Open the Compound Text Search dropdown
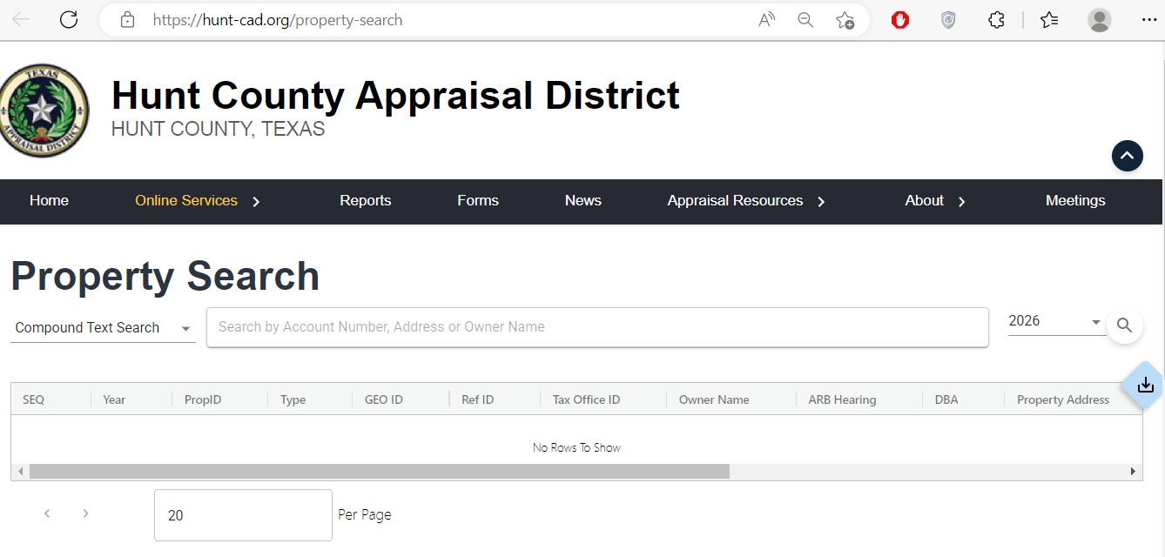 pos(102,327)
